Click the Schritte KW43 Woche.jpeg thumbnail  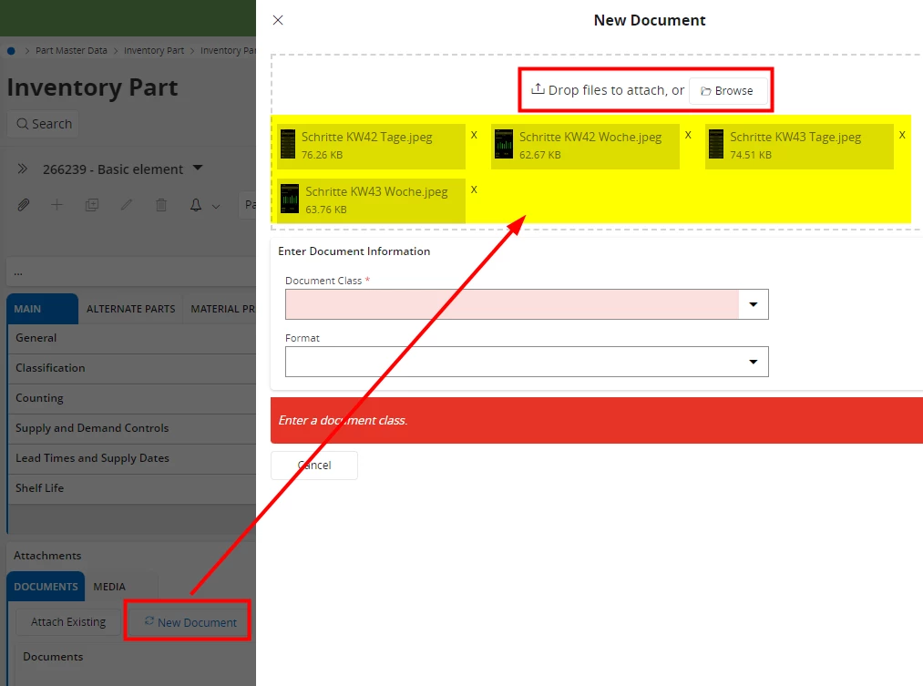(289, 199)
